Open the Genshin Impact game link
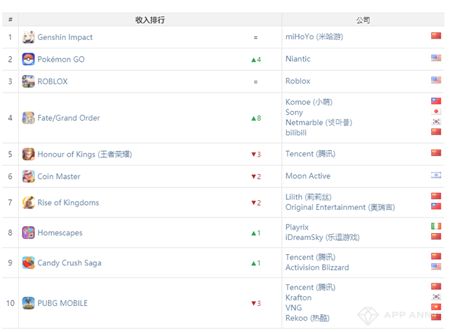The width and height of the screenshot is (449, 332). coord(65,37)
